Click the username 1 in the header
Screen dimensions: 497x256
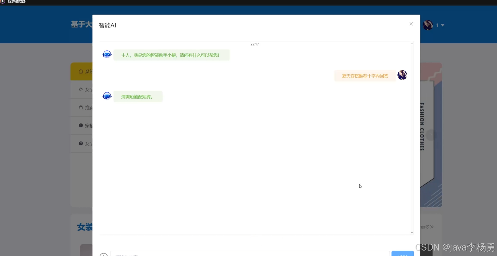click(437, 25)
